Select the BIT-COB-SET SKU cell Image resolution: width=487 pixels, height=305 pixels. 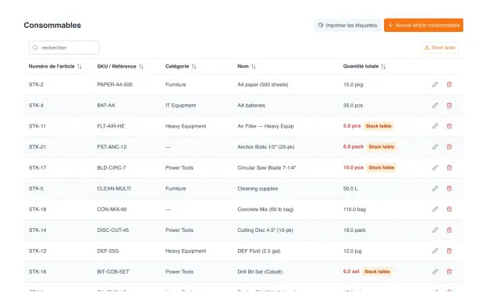113,272
